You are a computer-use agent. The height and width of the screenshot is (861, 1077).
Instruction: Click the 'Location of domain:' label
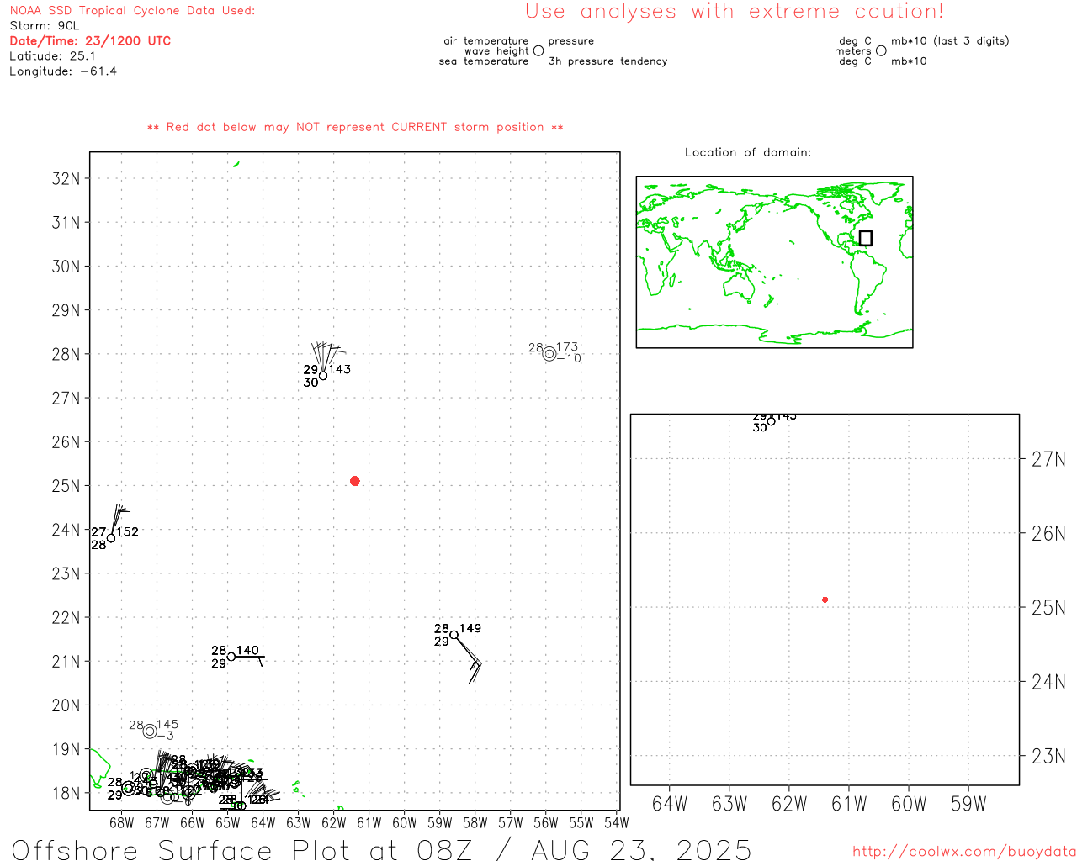click(748, 152)
